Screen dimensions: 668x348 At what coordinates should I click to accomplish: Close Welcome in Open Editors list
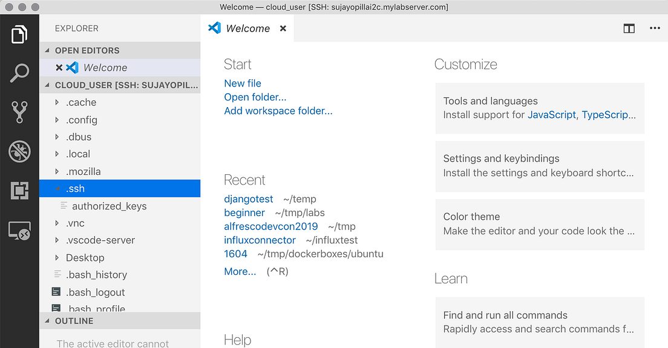59,67
